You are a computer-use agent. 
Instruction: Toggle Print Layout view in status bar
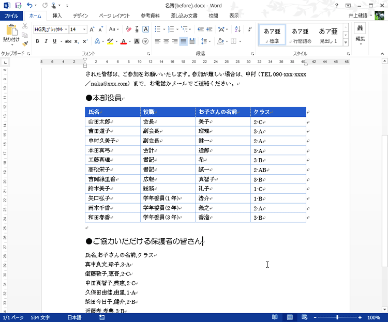coord(290,317)
